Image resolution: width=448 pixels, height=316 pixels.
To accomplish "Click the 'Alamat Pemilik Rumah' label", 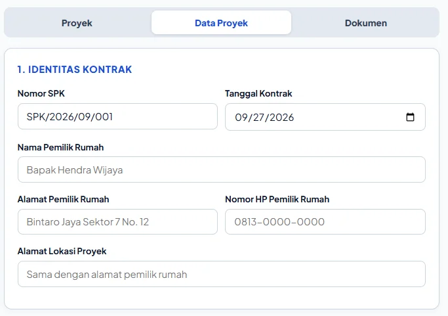I will [x=63, y=199].
